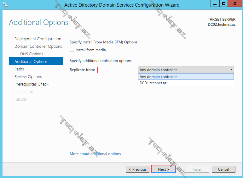Select the highlighted Additional Options step
This screenshot has width=243, height=178.
31,62
